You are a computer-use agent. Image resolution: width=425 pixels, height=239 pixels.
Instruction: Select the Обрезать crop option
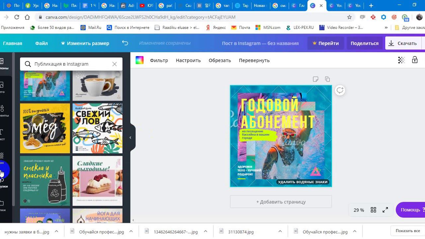(220, 60)
